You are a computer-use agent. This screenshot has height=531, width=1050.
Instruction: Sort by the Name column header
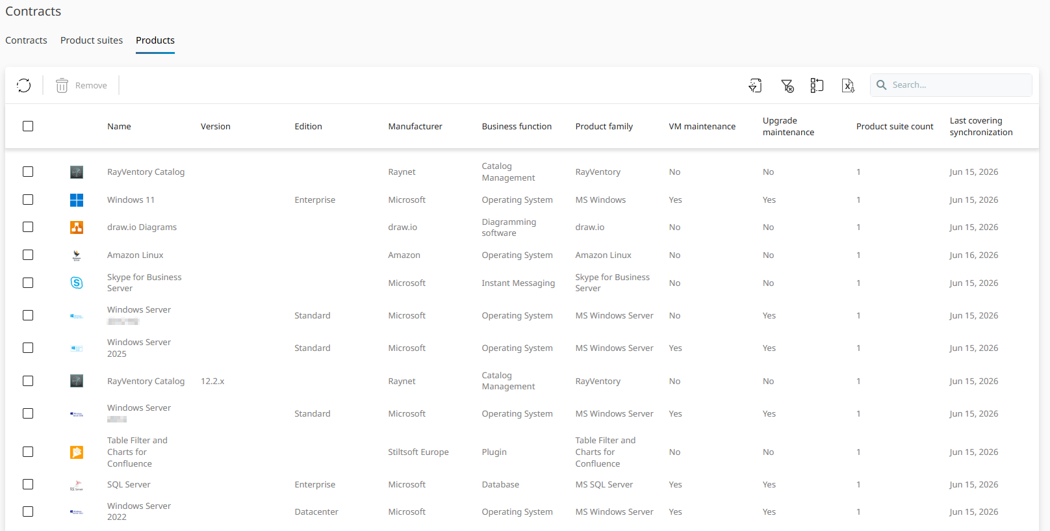119,127
